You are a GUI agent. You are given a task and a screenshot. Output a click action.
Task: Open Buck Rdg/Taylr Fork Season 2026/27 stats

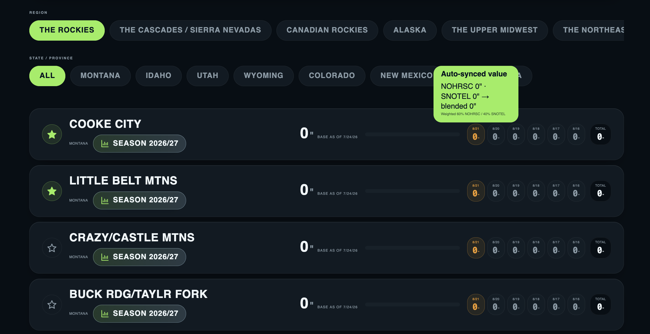click(x=139, y=313)
